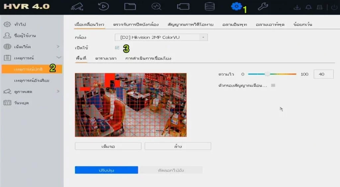The height and width of the screenshot is (187, 340).
Task: Open the Maintenance wrench icon
Action: click(263, 7)
